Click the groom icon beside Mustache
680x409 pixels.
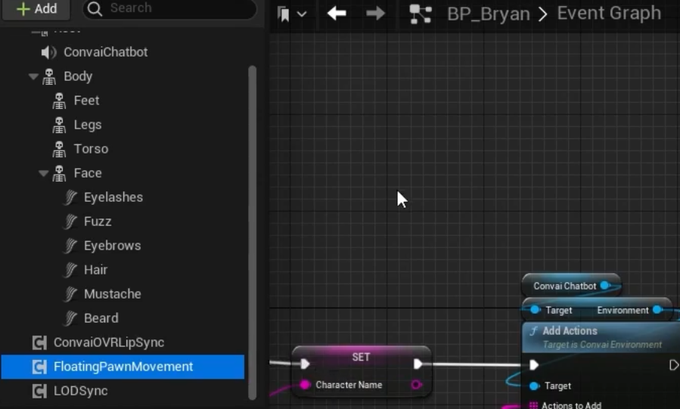[x=70, y=295]
